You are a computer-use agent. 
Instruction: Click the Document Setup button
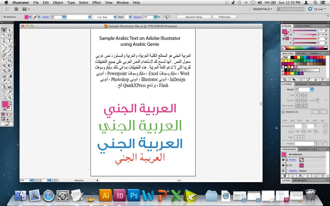(193, 17)
